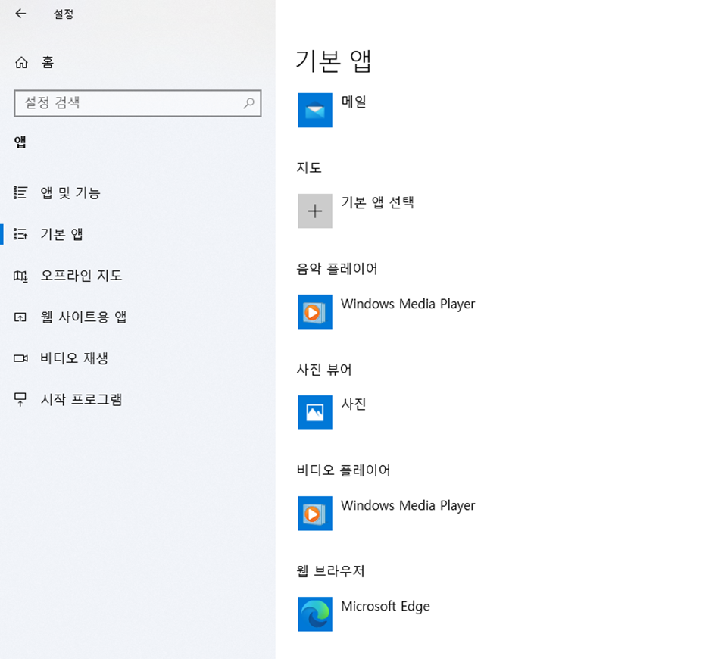The image size is (712, 659).
Task: Click the back arrow icon
Action: [20, 14]
